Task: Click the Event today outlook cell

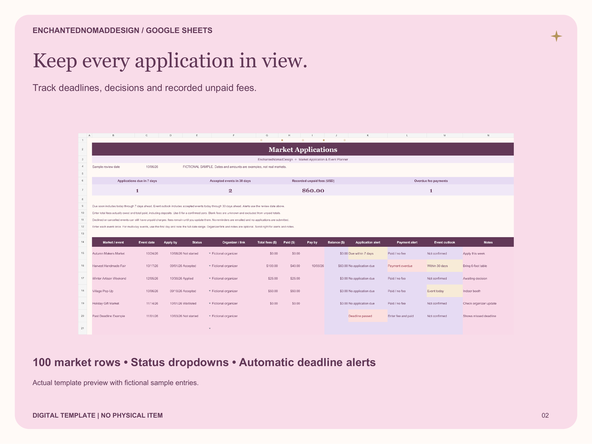Action: (444, 291)
